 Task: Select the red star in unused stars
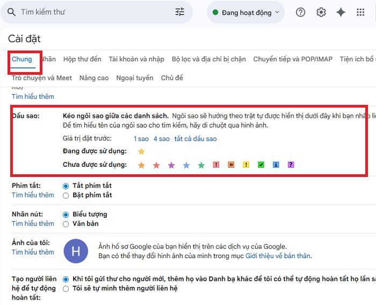(x=156, y=165)
